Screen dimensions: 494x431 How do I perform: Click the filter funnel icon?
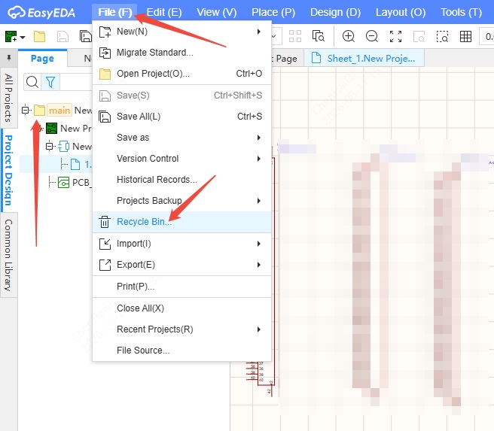(50, 82)
